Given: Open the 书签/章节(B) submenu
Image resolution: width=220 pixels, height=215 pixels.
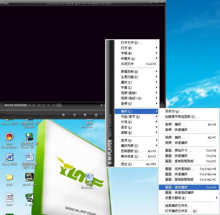Looking at the screenshot, I should tap(136, 117).
